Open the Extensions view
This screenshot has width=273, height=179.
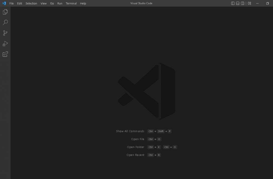click(x=5, y=54)
